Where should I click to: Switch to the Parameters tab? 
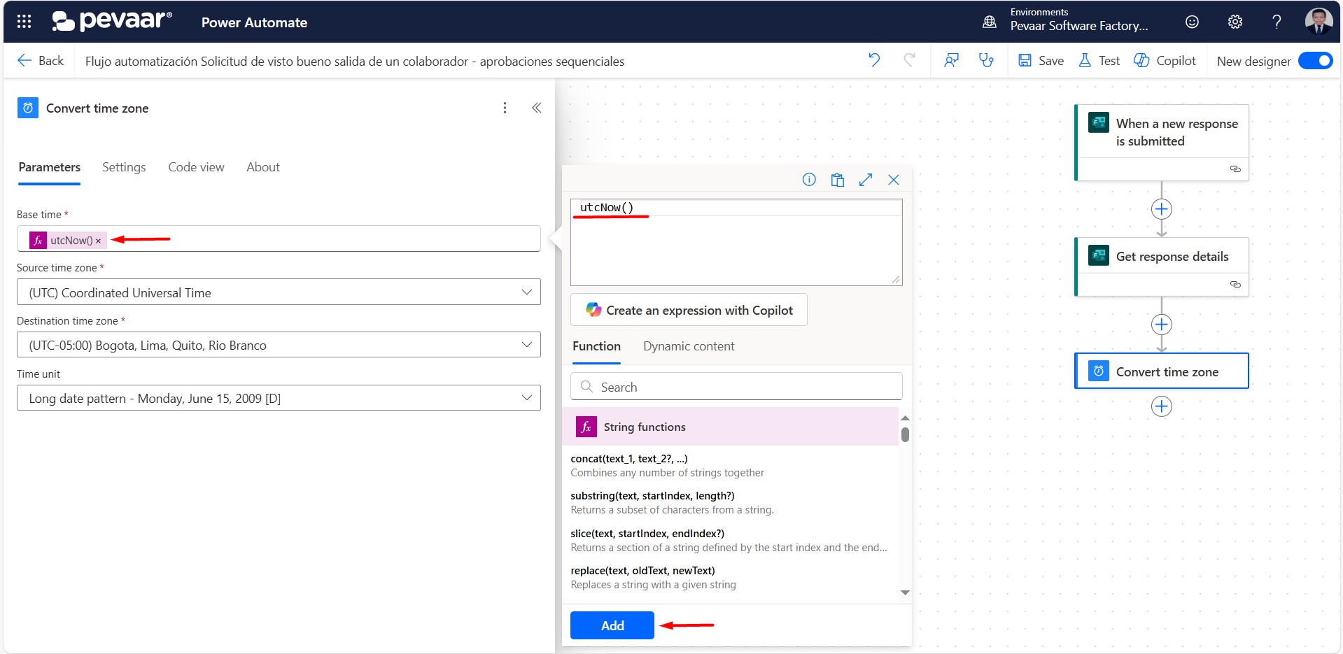point(49,167)
